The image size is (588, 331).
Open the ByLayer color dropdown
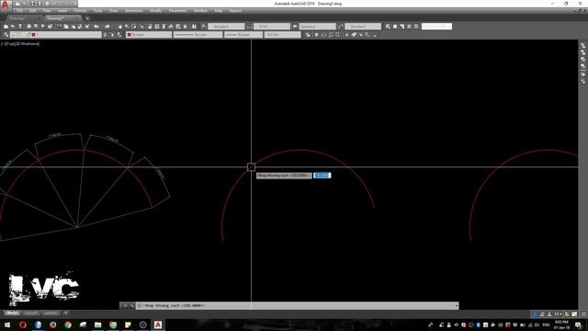point(149,35)
